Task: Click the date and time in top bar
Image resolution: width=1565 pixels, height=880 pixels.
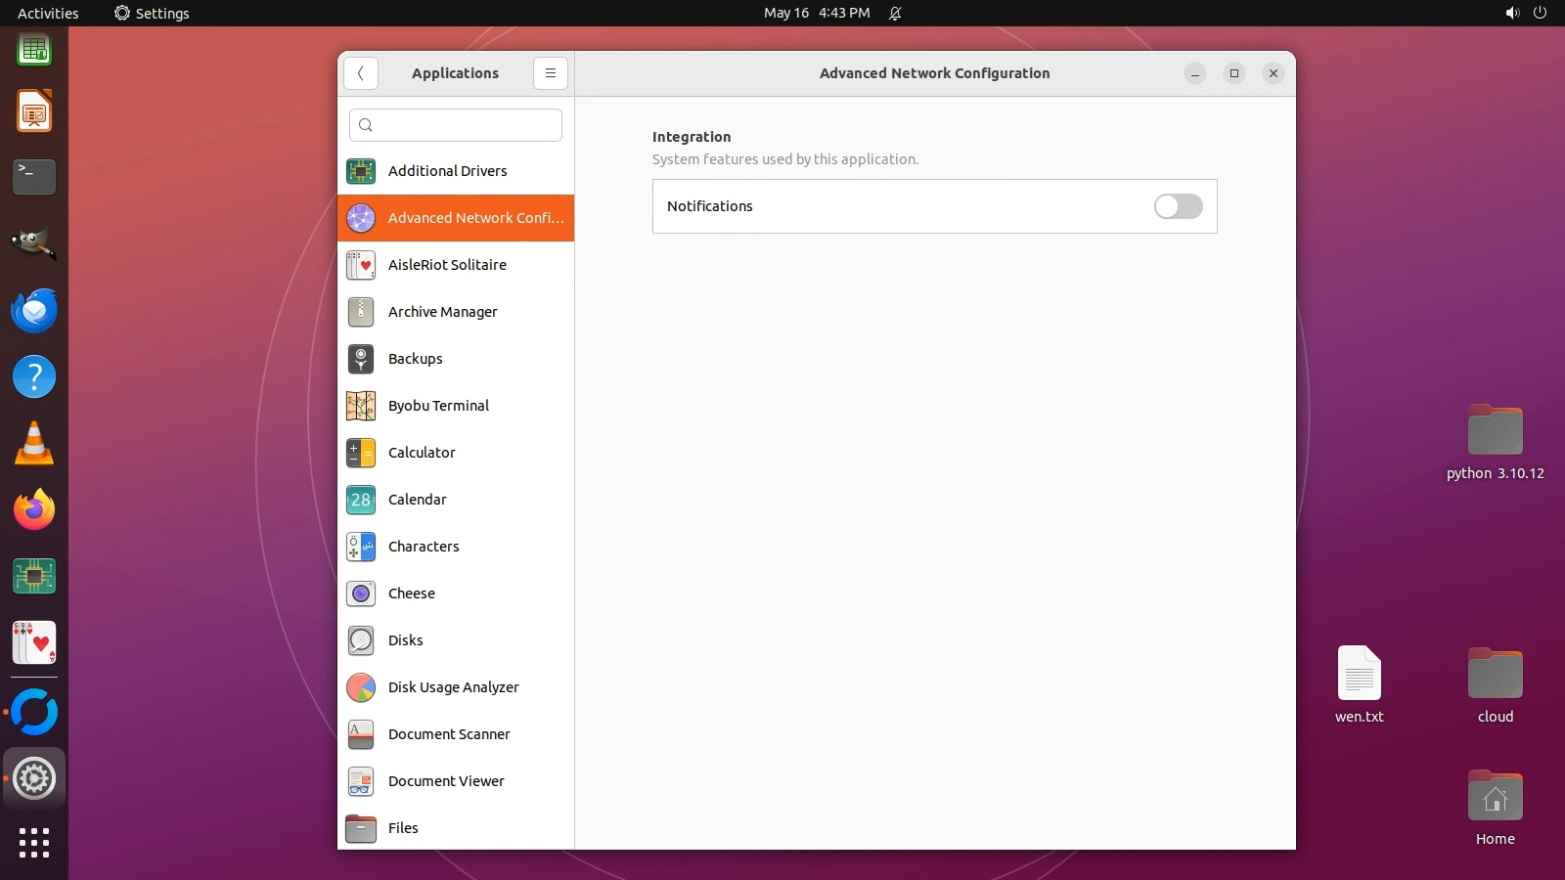Action: [x=816, y=13]
